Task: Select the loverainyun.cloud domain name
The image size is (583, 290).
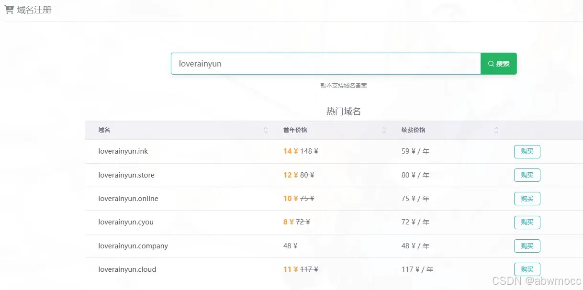Action: [x=127, y=269]
